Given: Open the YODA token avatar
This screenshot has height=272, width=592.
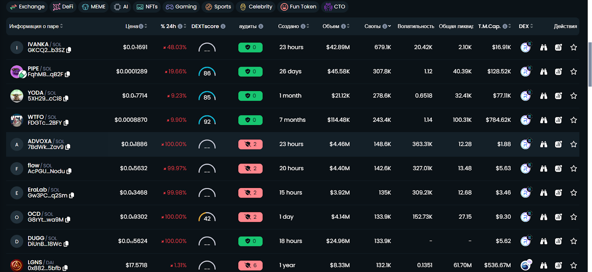Looking at the screenshot, I should (17, 96).
